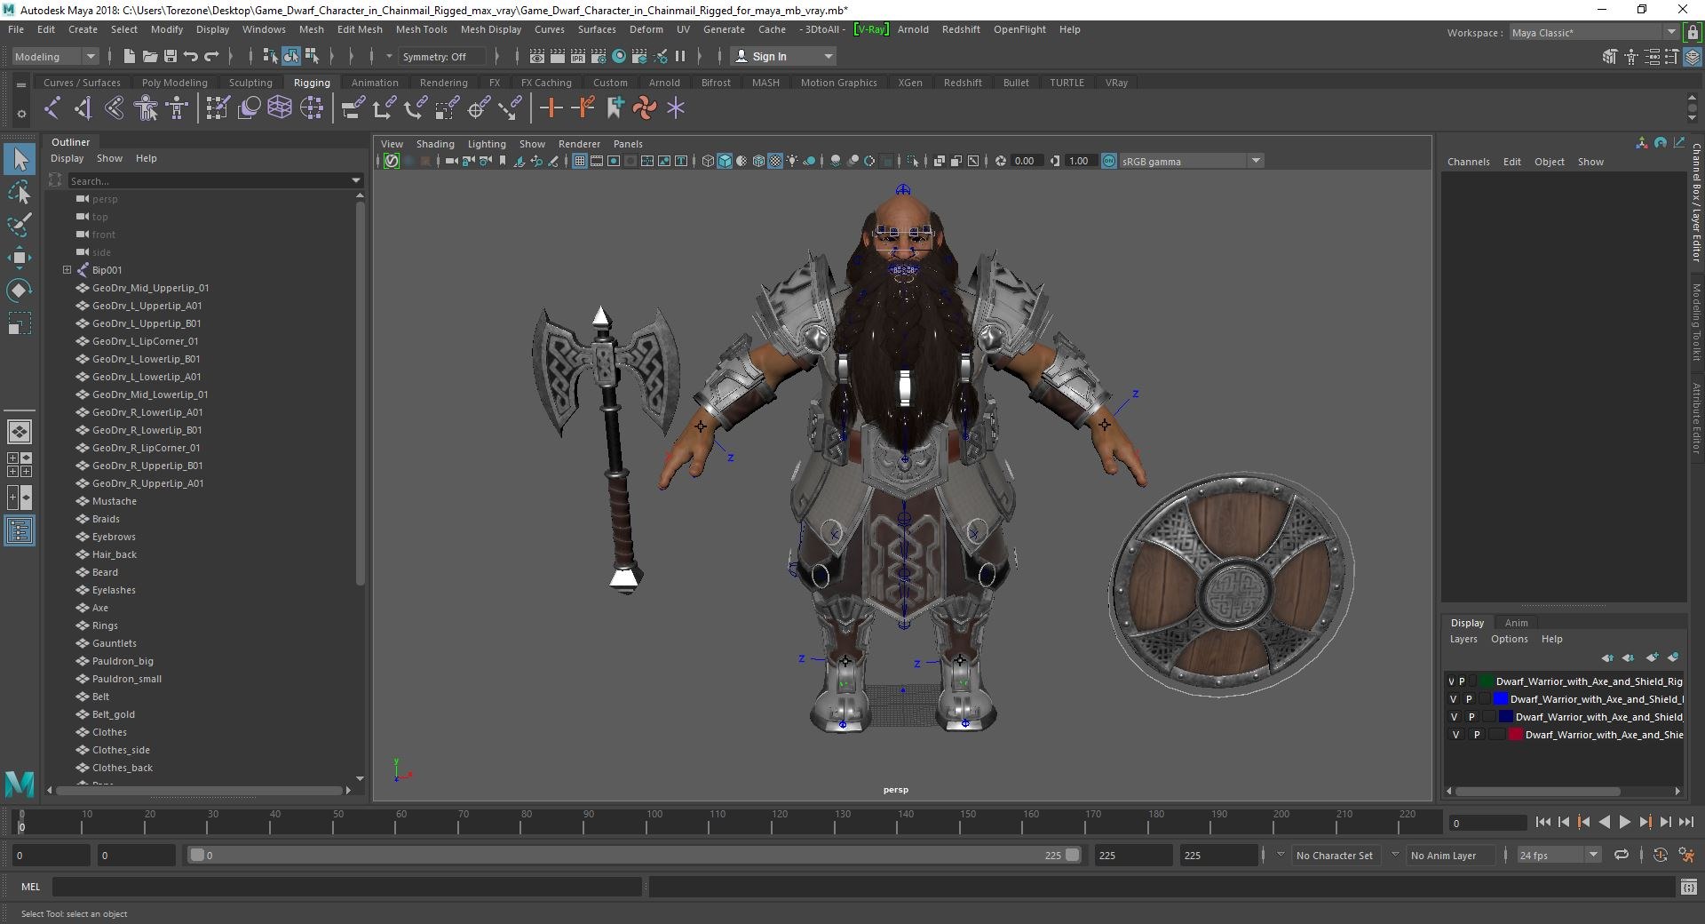
Task: Click the Quick Rig human figure shelf icon
Action: click(x=146, y=108)
